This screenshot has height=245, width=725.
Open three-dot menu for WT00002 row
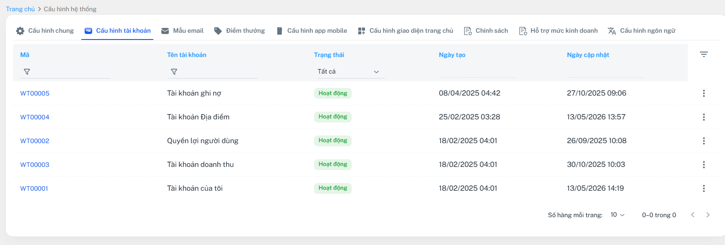(703, 141)
